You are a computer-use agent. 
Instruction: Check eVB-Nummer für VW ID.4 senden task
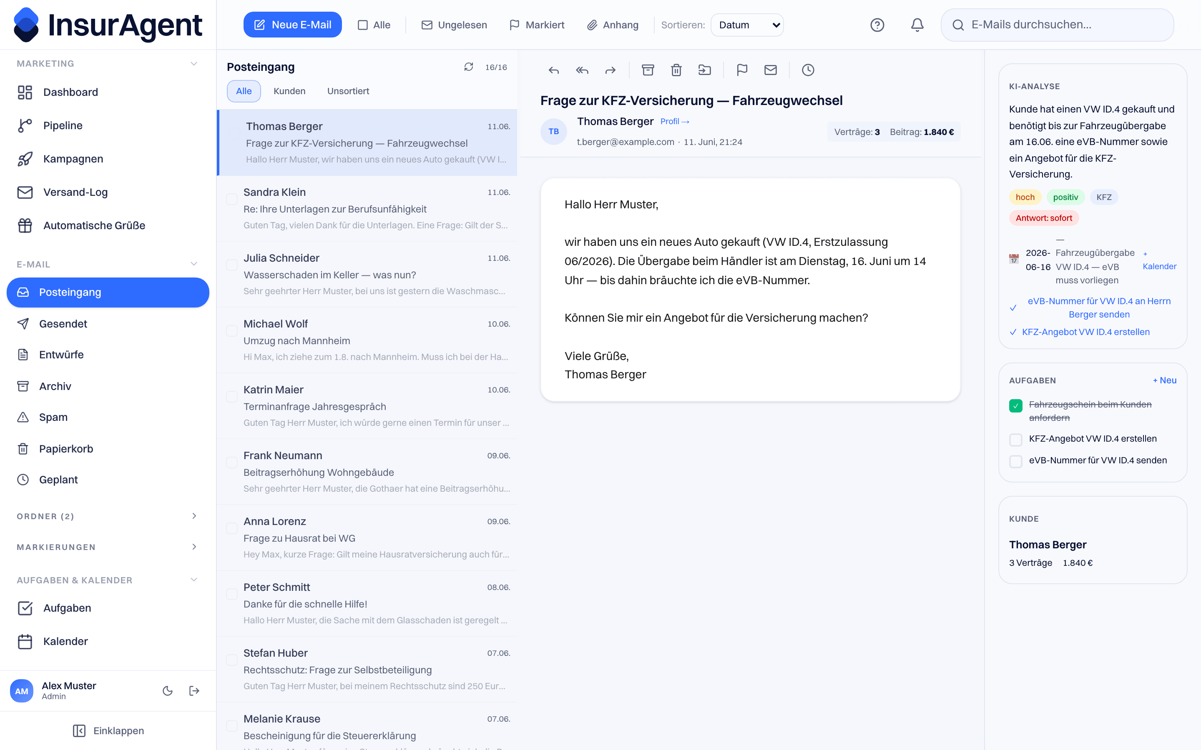1015,461
